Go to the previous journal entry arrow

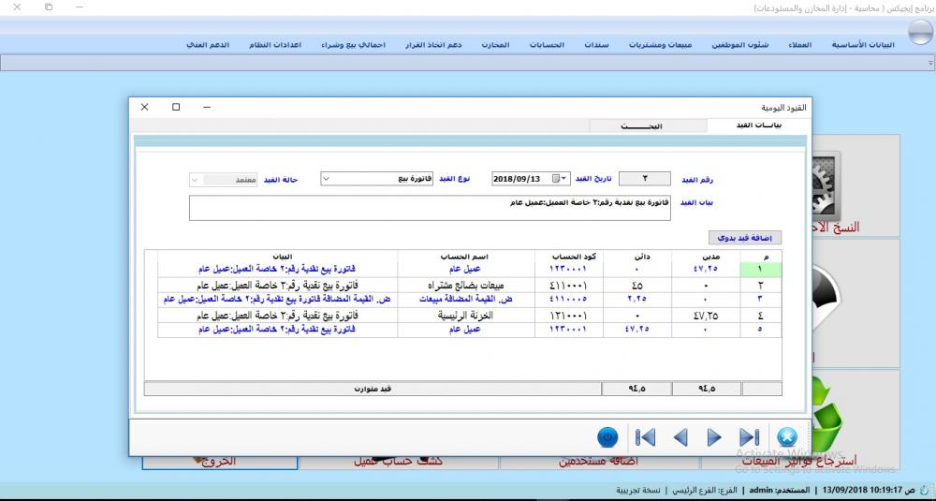tap(680, 437)
